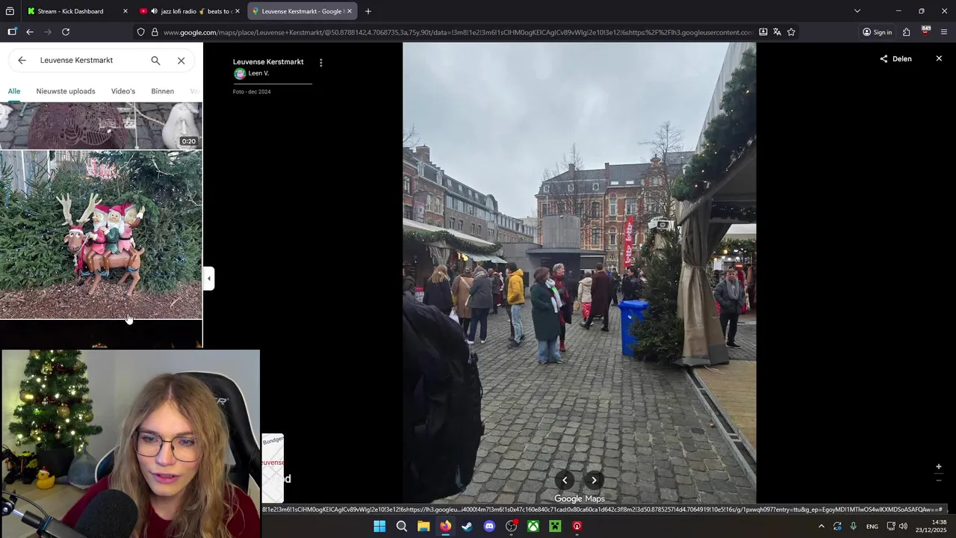Open Minecraft from the taskbar
Viewport: 956px width, 538px height.
[555, 526]
